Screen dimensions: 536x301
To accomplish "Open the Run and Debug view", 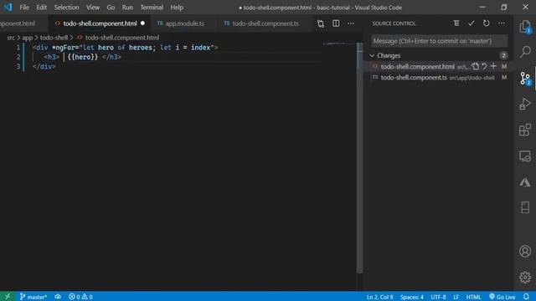I will pos(525,104).
